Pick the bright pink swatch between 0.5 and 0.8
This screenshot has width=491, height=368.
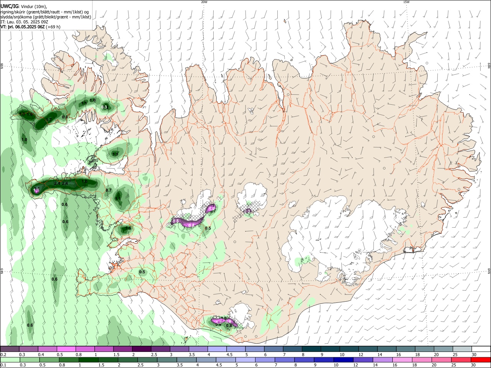coord(66,349)
